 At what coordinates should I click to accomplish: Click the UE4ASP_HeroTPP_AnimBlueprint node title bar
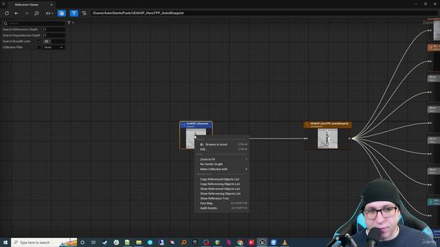pyautogui.click(x=327, y=125)
